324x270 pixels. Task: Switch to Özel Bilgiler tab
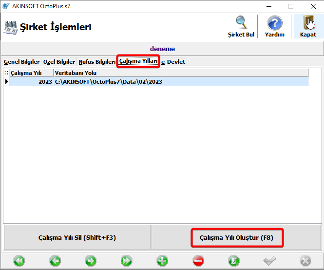pos(59,62)
